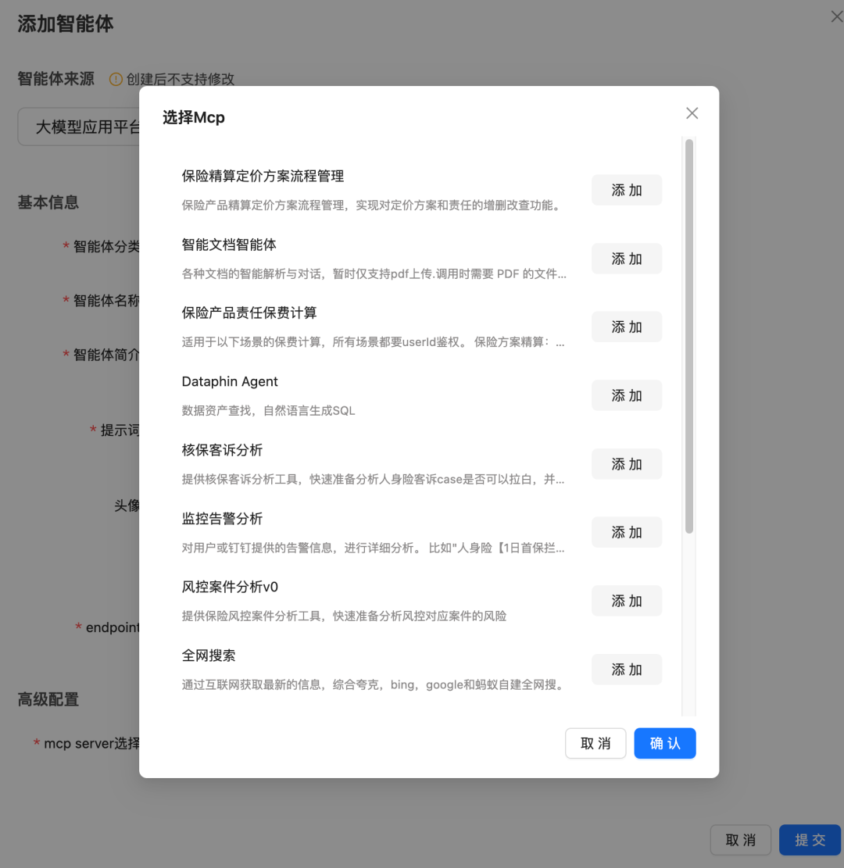This screenshot has height=868, width=844.
Task: Add the 核保客诉分析 MCP server
Action: pyautogui.click(x=626, y=463)
